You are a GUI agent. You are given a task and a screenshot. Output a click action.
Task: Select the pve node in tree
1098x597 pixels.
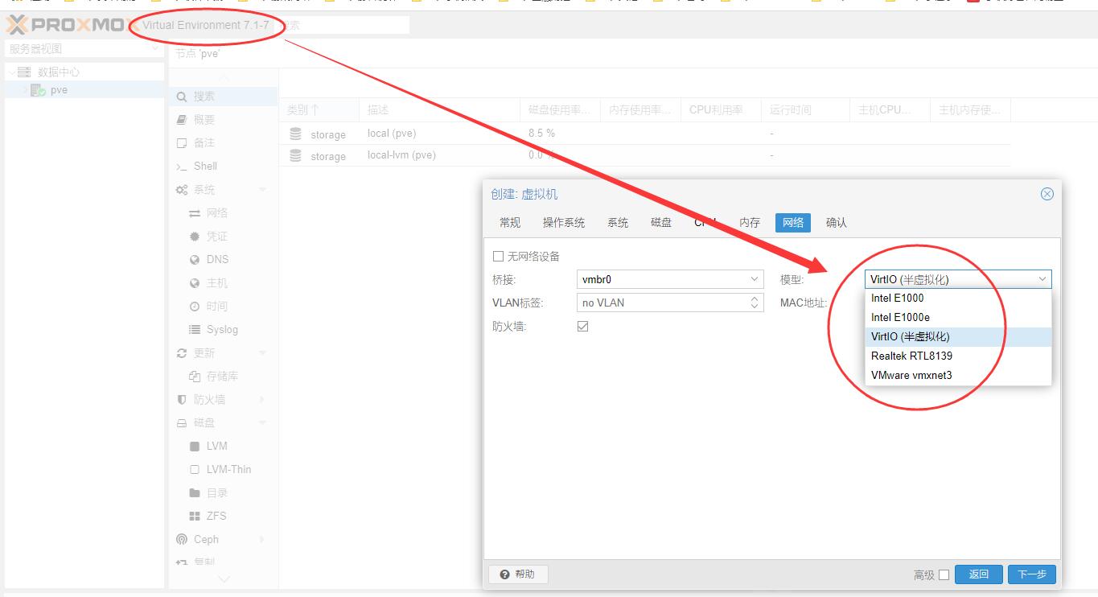coord(59,90)
